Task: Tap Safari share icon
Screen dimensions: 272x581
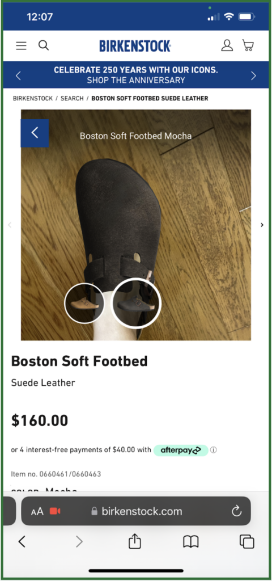Action: pyautogui.click(x=135, y=541)
